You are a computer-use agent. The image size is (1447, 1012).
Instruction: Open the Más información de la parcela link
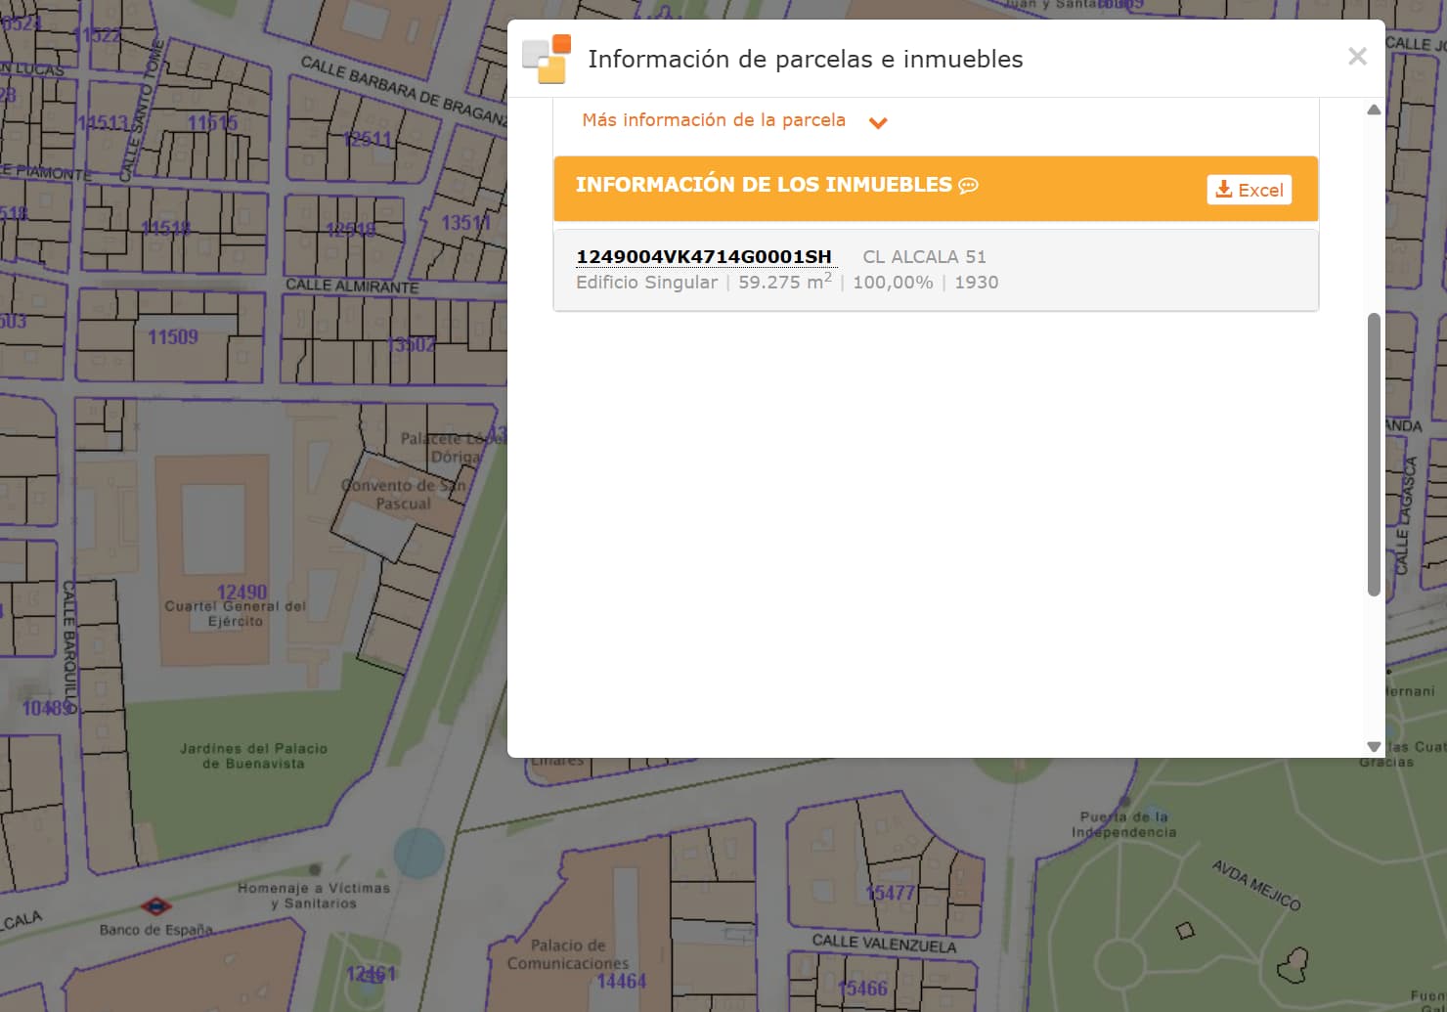[x=713, y=120]
